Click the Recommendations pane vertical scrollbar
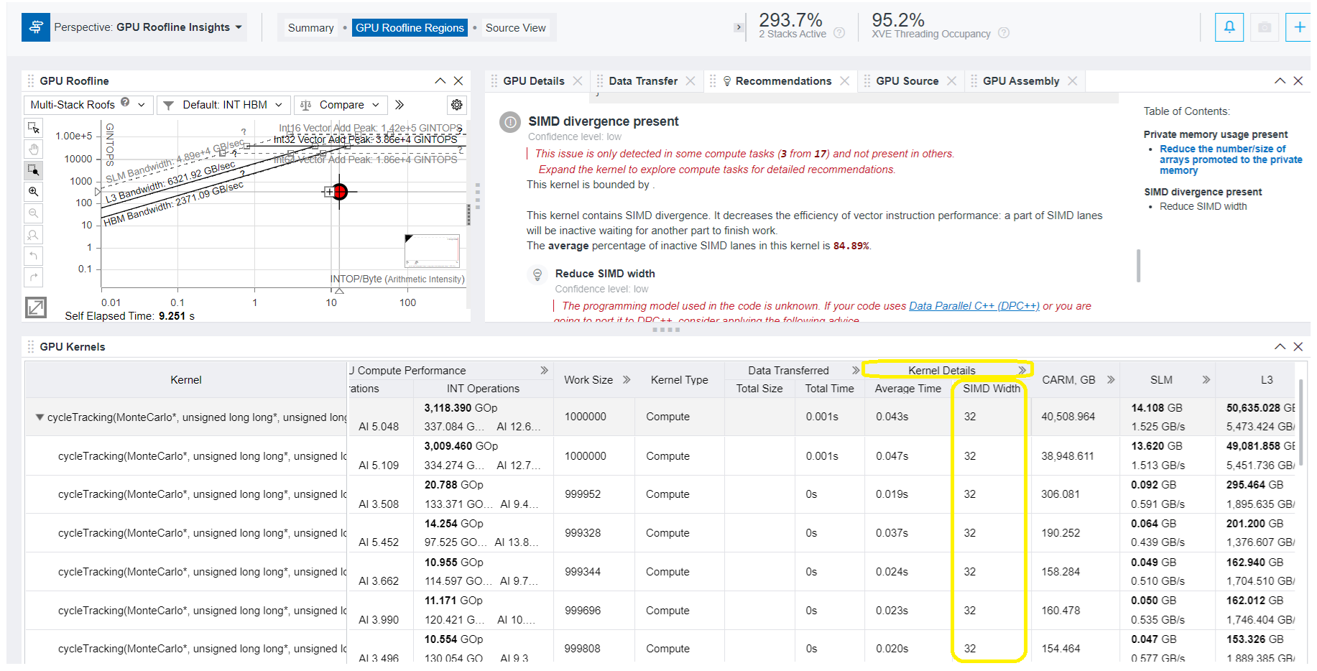This screenshot has width=1317, height=671. (1139, 266)
